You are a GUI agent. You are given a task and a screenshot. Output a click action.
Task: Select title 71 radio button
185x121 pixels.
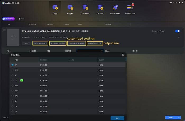[x=12, y=80]
